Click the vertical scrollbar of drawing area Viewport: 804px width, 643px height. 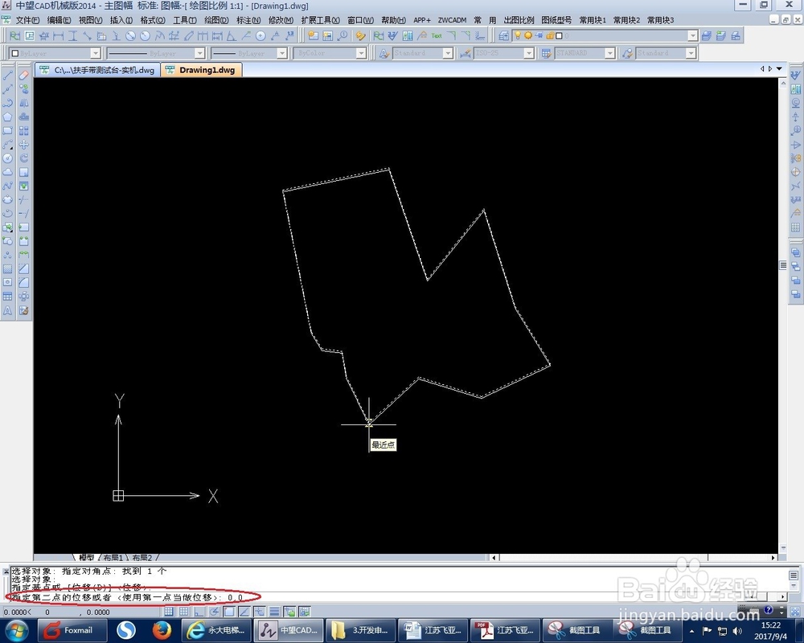[783, 315]
